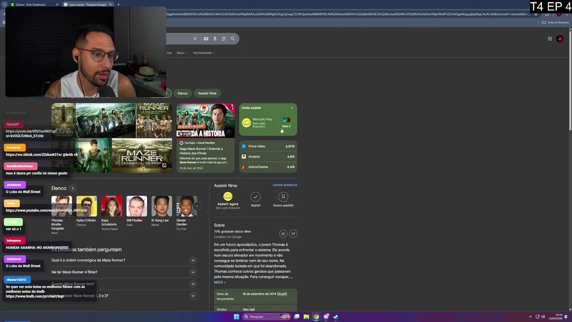Select the Elenco chip

coord(183,93)
